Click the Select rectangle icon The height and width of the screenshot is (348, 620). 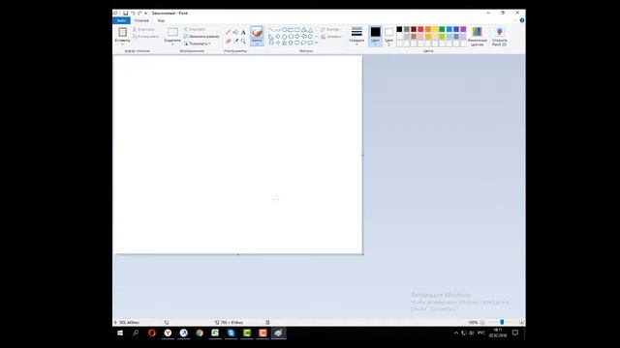[172, 32]
